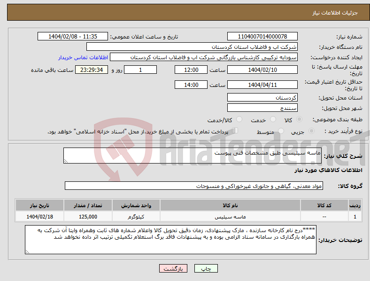The width and height of the screenshot is (370, 281).
Task: Click the کیلوگرم unit cell
Action: point(136,217)
